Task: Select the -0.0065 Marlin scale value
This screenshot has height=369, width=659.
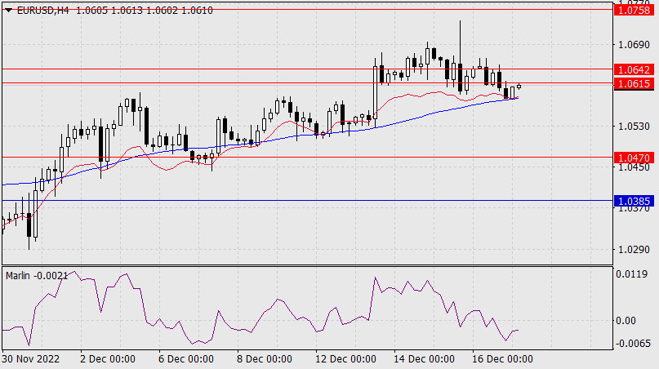Action: tap(633, 344)
